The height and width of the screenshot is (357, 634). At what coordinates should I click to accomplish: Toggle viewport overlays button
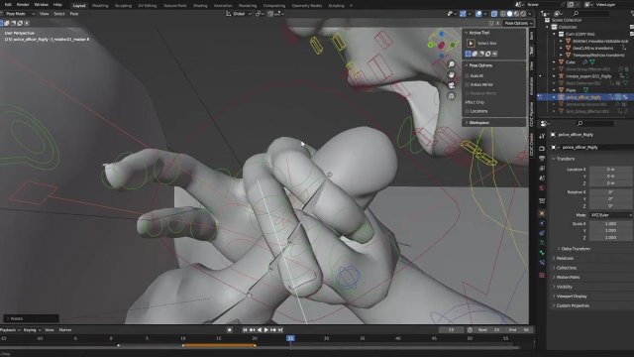pos(478,14)
